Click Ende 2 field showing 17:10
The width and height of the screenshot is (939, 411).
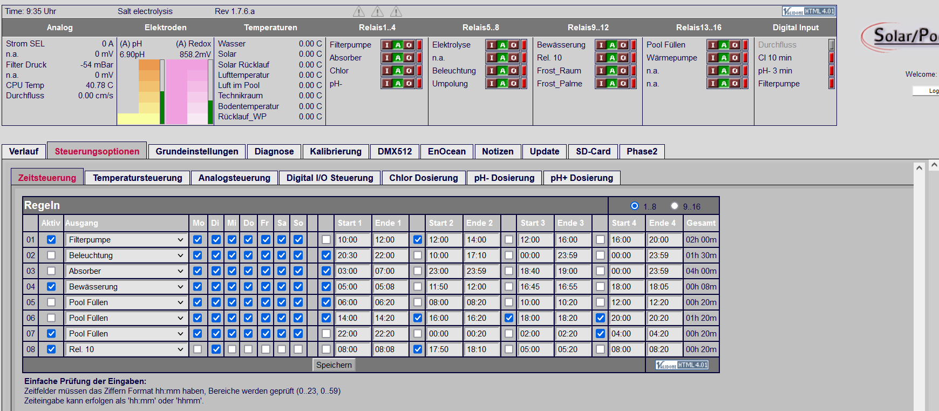481,255
